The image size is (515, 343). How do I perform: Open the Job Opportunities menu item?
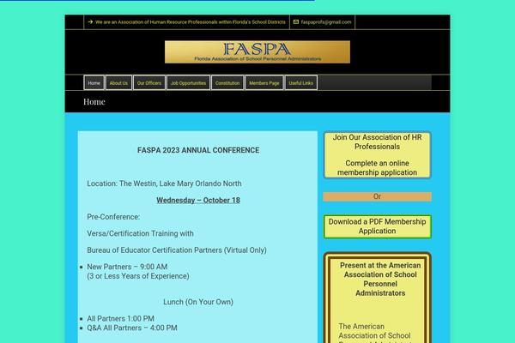click(188, 83)
